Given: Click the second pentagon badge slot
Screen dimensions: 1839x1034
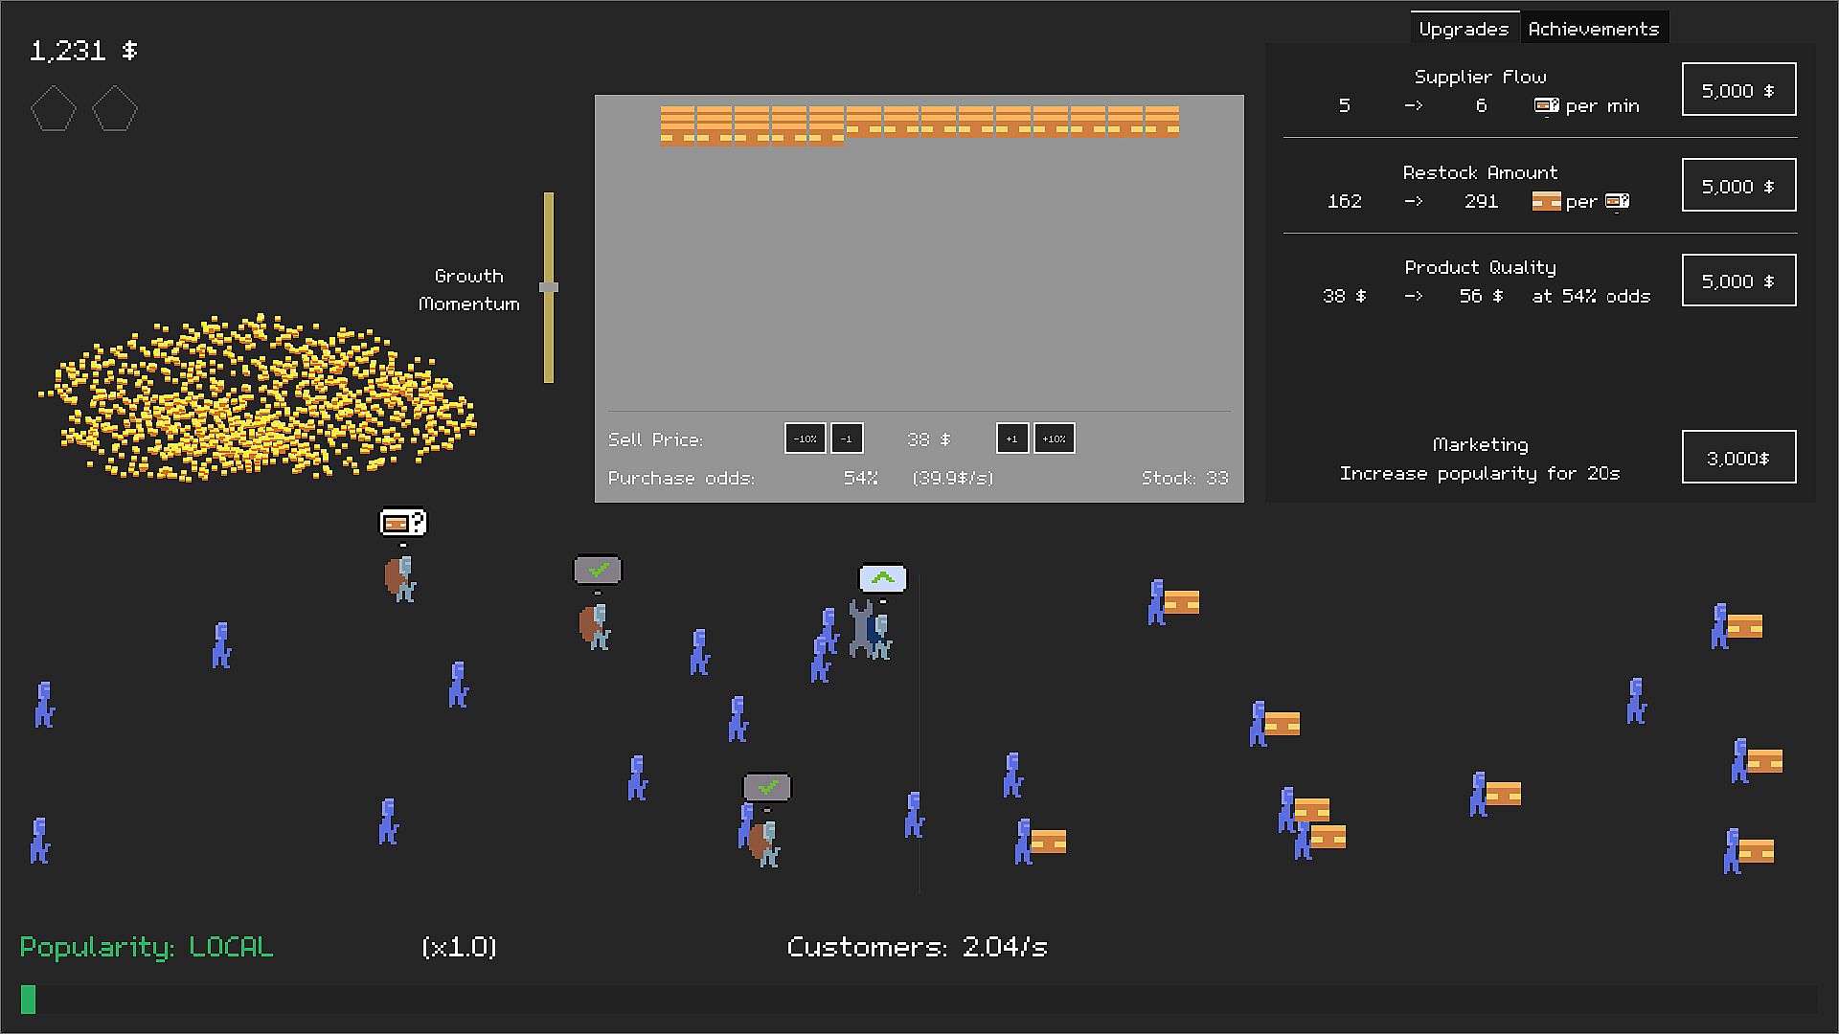Looking at the screenshot, I should tap(115, 109).
